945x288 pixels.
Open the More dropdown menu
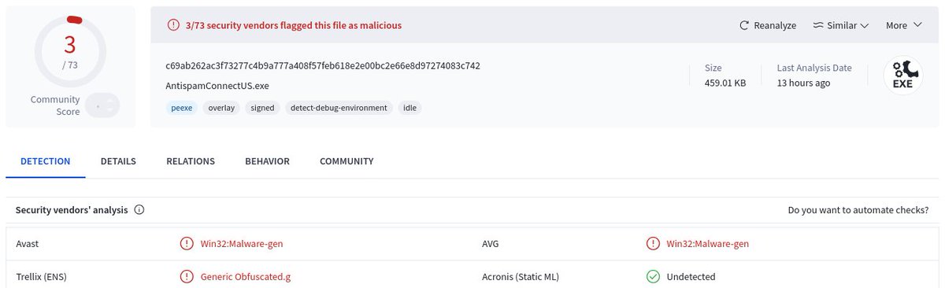coord(903,25)
